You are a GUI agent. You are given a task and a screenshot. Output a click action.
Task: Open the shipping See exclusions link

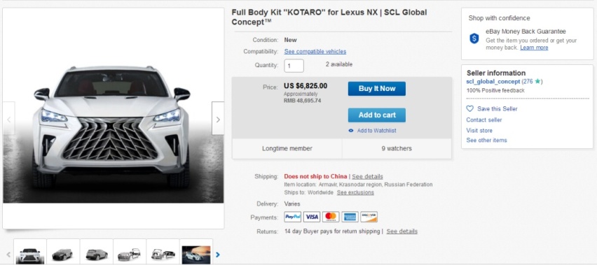click(355, 192)
